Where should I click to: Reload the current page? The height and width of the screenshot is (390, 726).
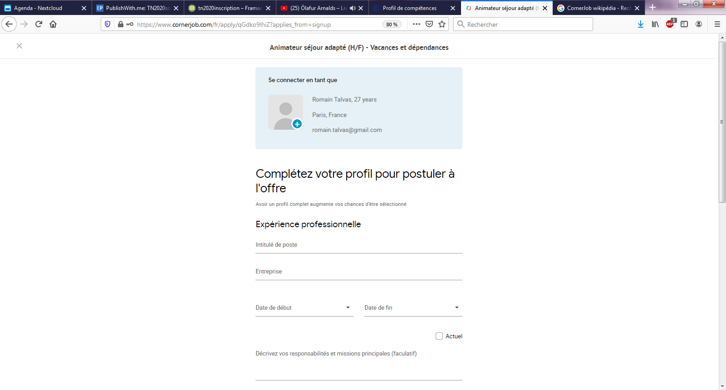click(39, 24)
